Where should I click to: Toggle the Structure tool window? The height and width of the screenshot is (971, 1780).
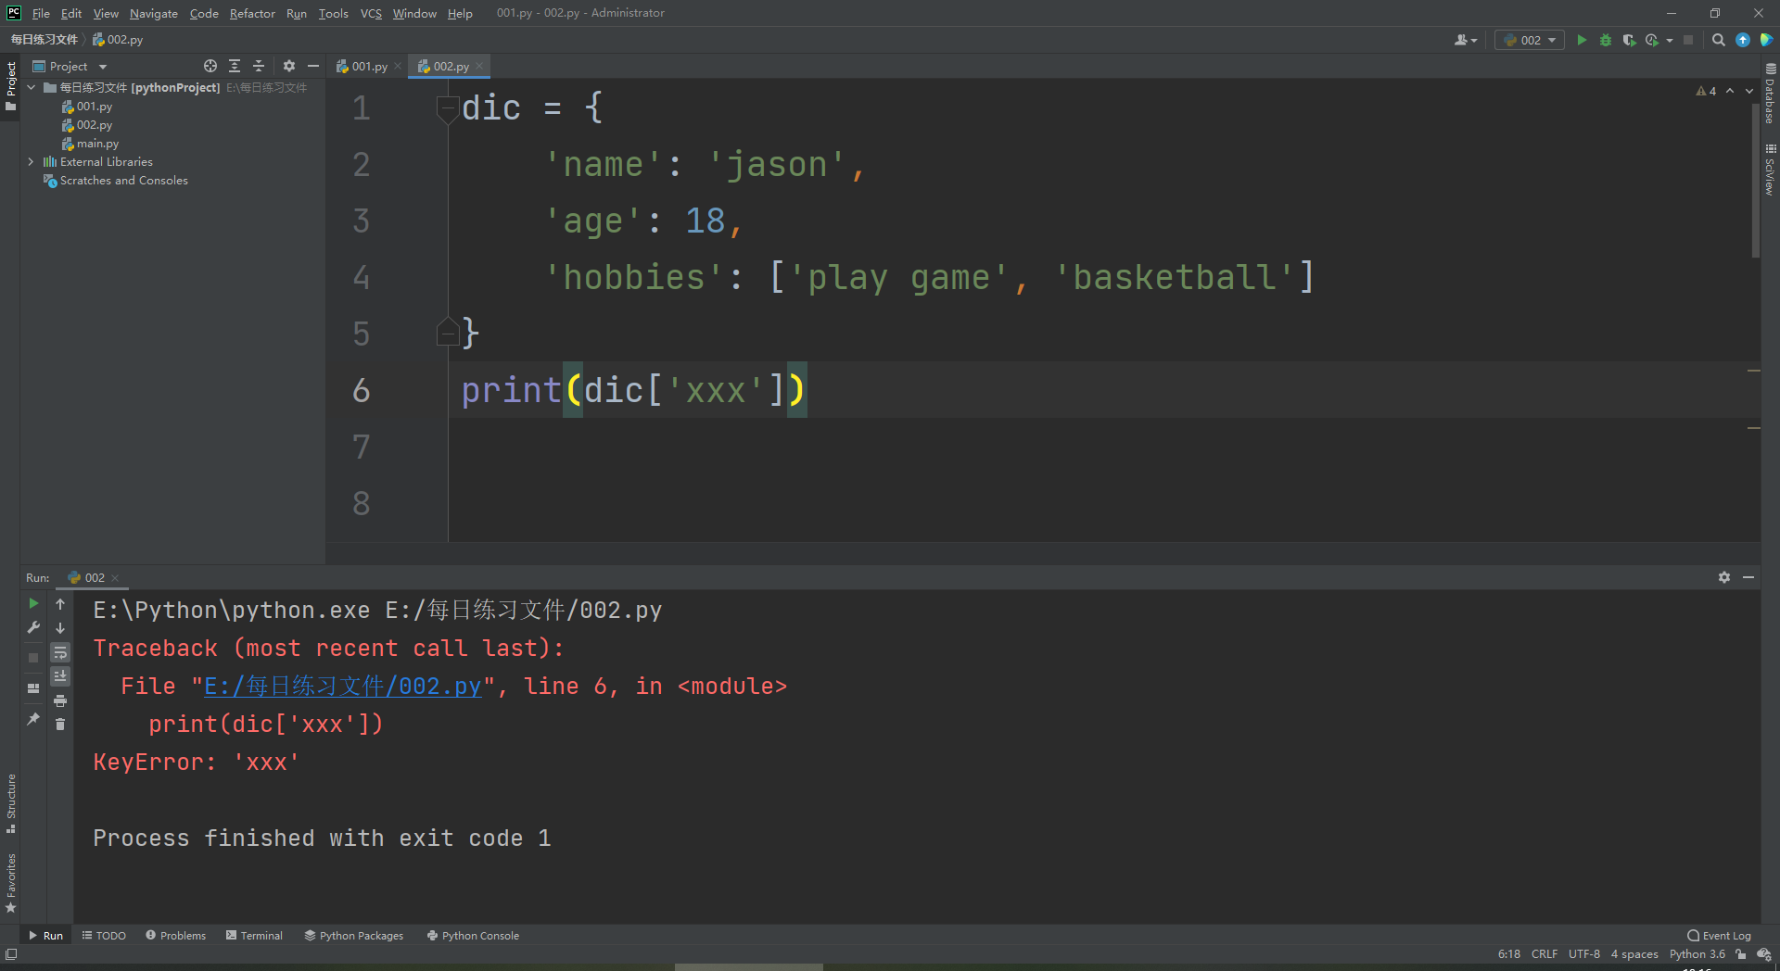pos(11,802)
